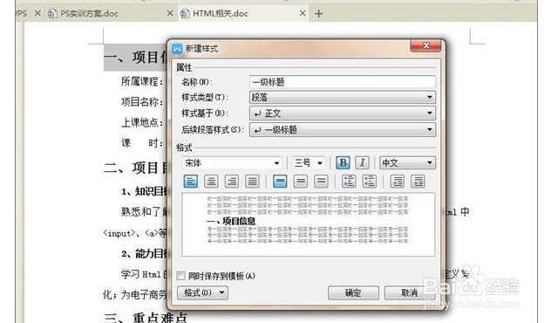Toggle italic I button
Image resolution: width=551 pixels, height=323 pixels.
pyautogui.click(x=363, y=162)
